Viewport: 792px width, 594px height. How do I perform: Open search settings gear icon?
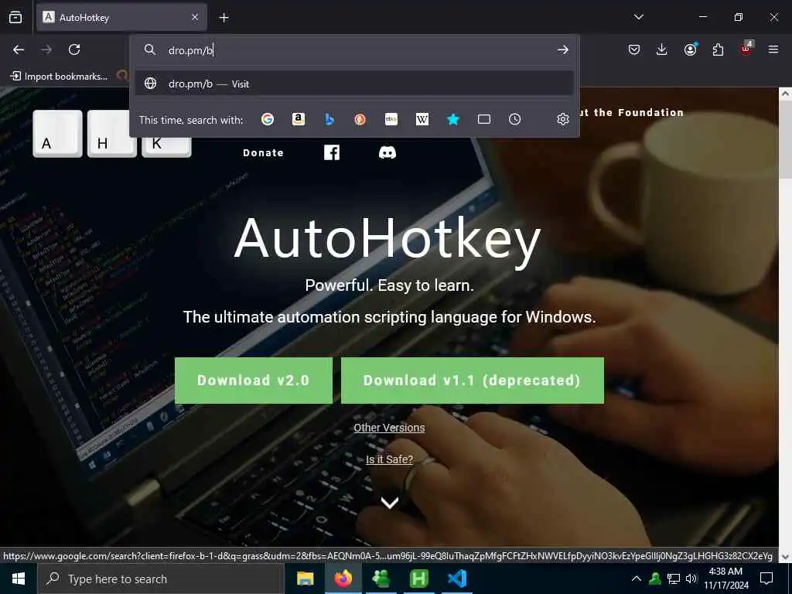563,119
